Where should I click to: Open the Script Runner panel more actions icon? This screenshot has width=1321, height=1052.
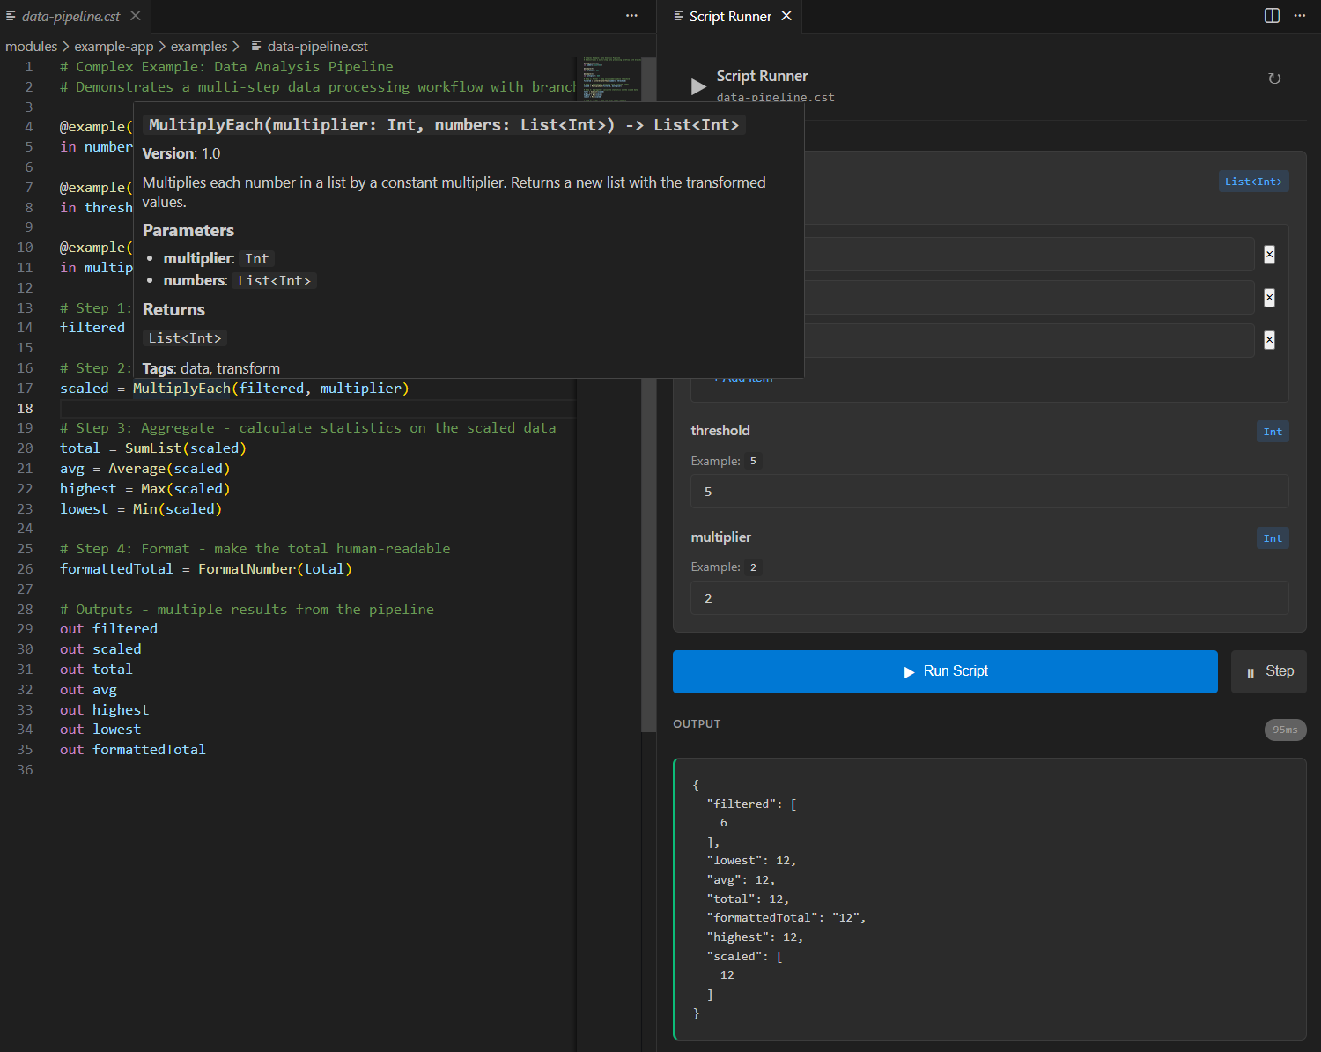coord(1300,15)
